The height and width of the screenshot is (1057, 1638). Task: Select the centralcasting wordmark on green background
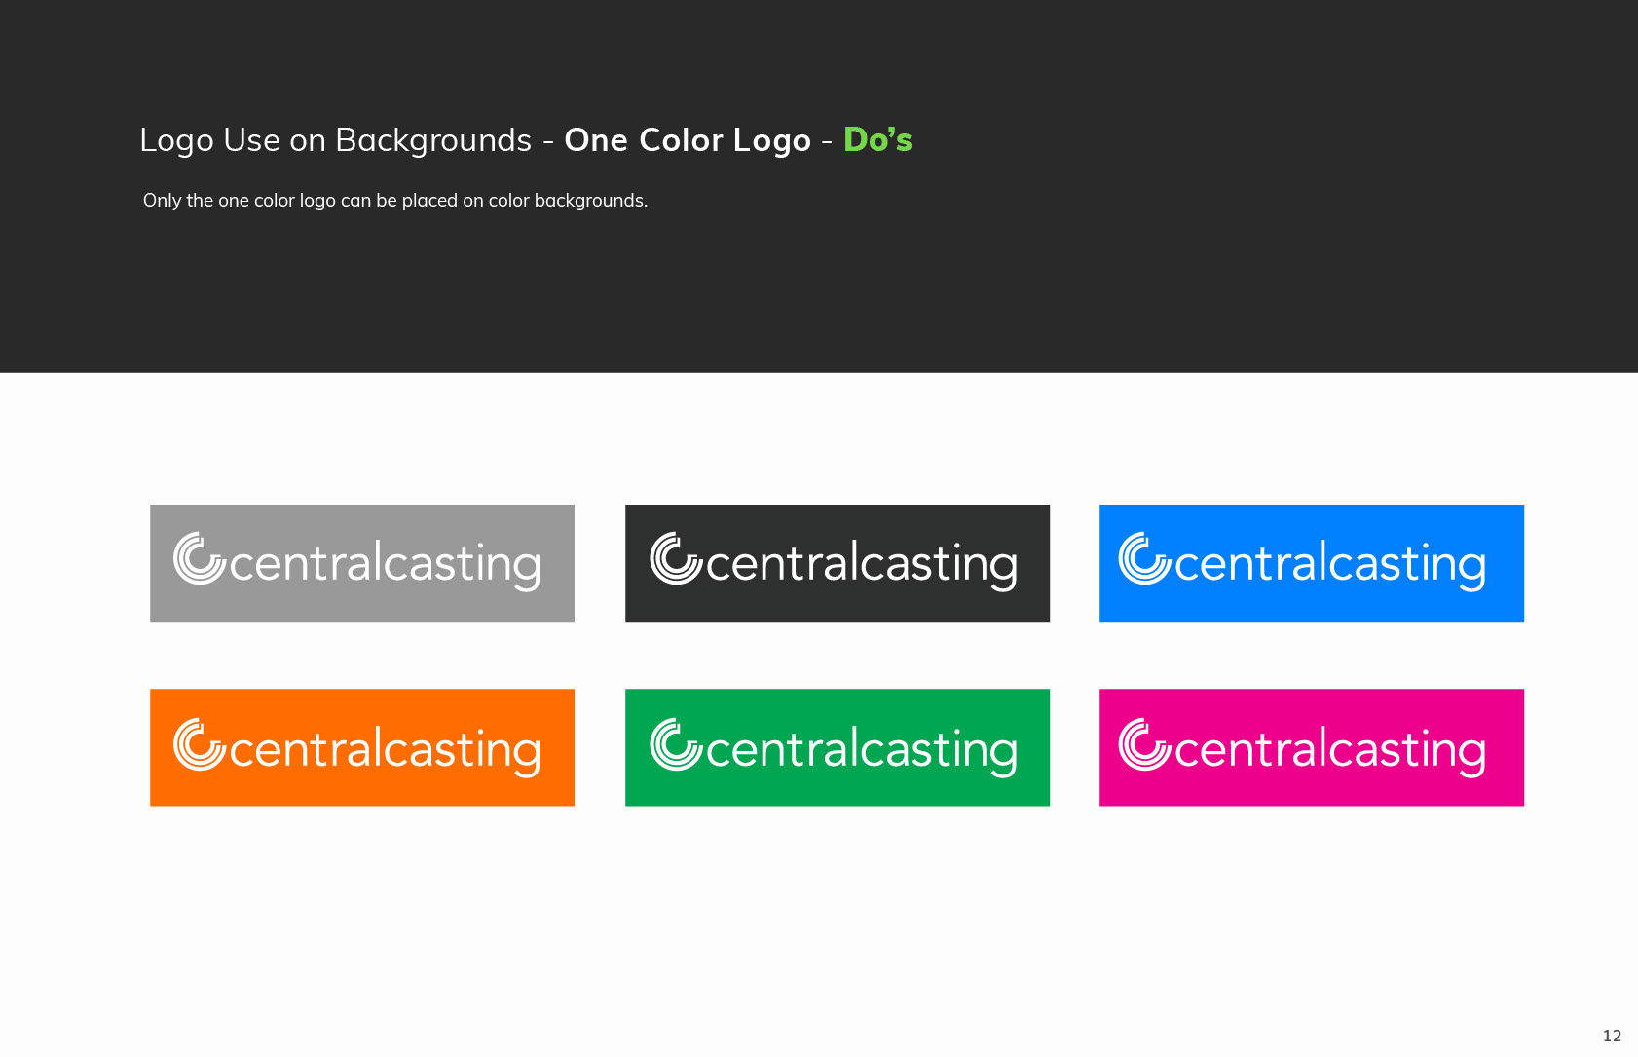(x=862, y=750)
